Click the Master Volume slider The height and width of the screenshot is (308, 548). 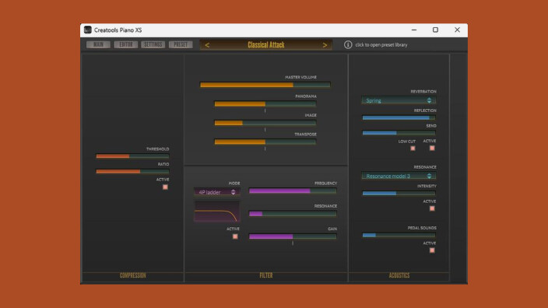265,85
